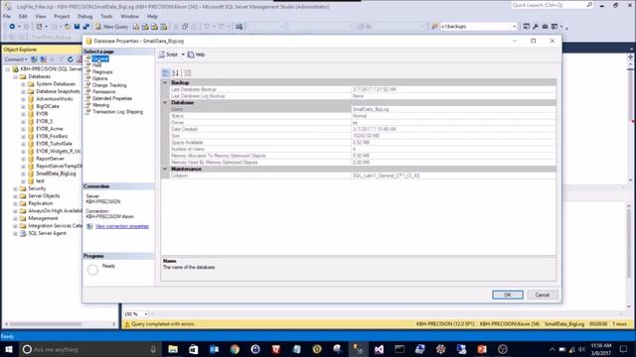This screenshot has height=357, width=636.
Task: Open the Tools menu
Action: click(106, 16)
